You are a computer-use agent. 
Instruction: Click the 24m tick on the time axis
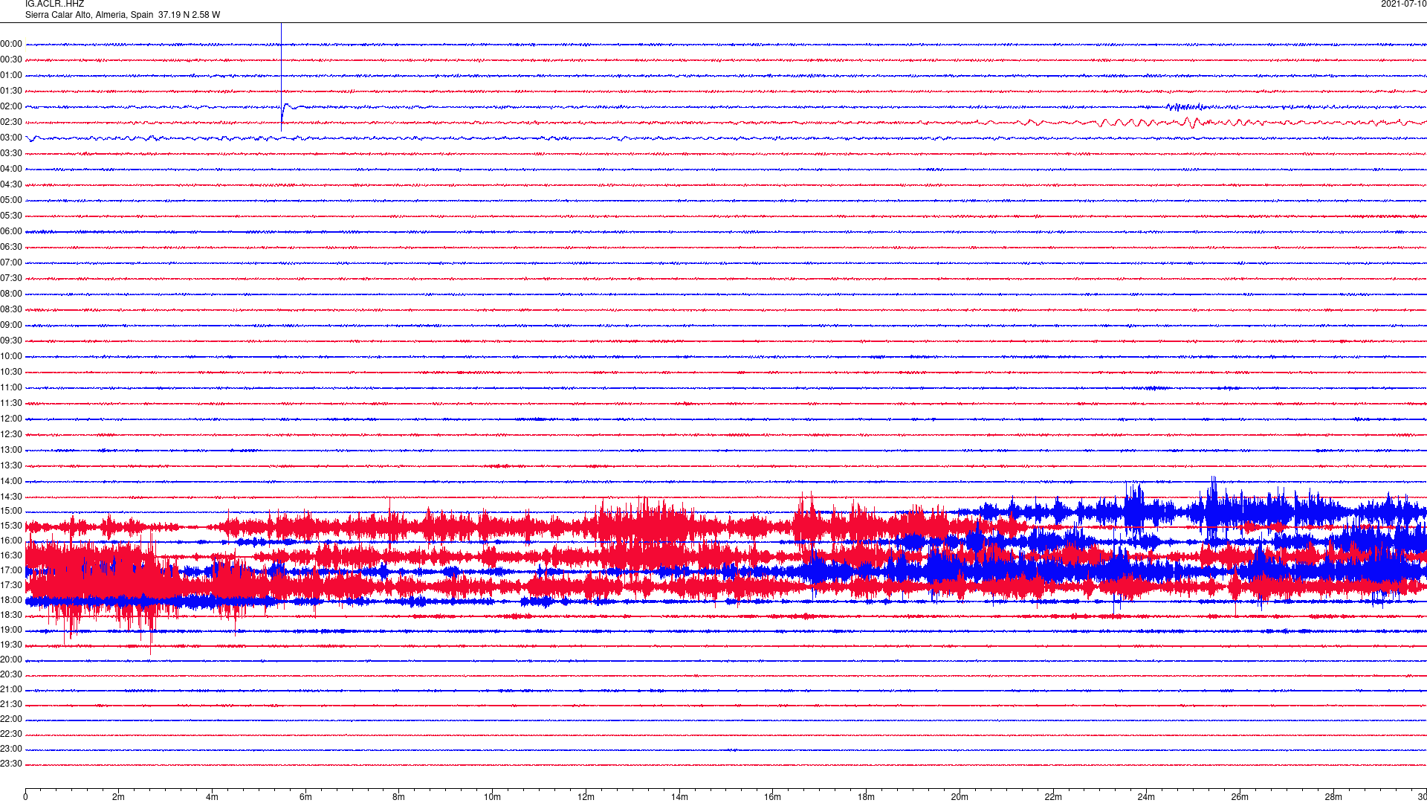tap(1146, 797)
